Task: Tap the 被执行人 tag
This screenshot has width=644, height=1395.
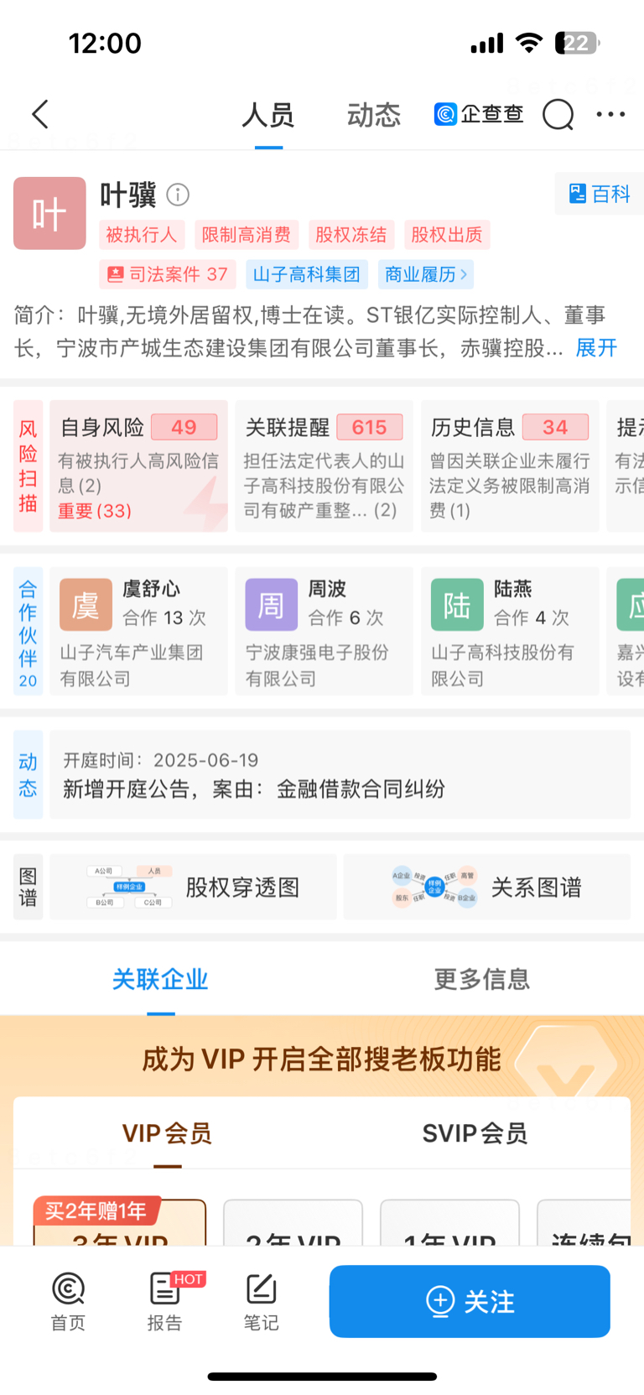Action: coord(142,235)
